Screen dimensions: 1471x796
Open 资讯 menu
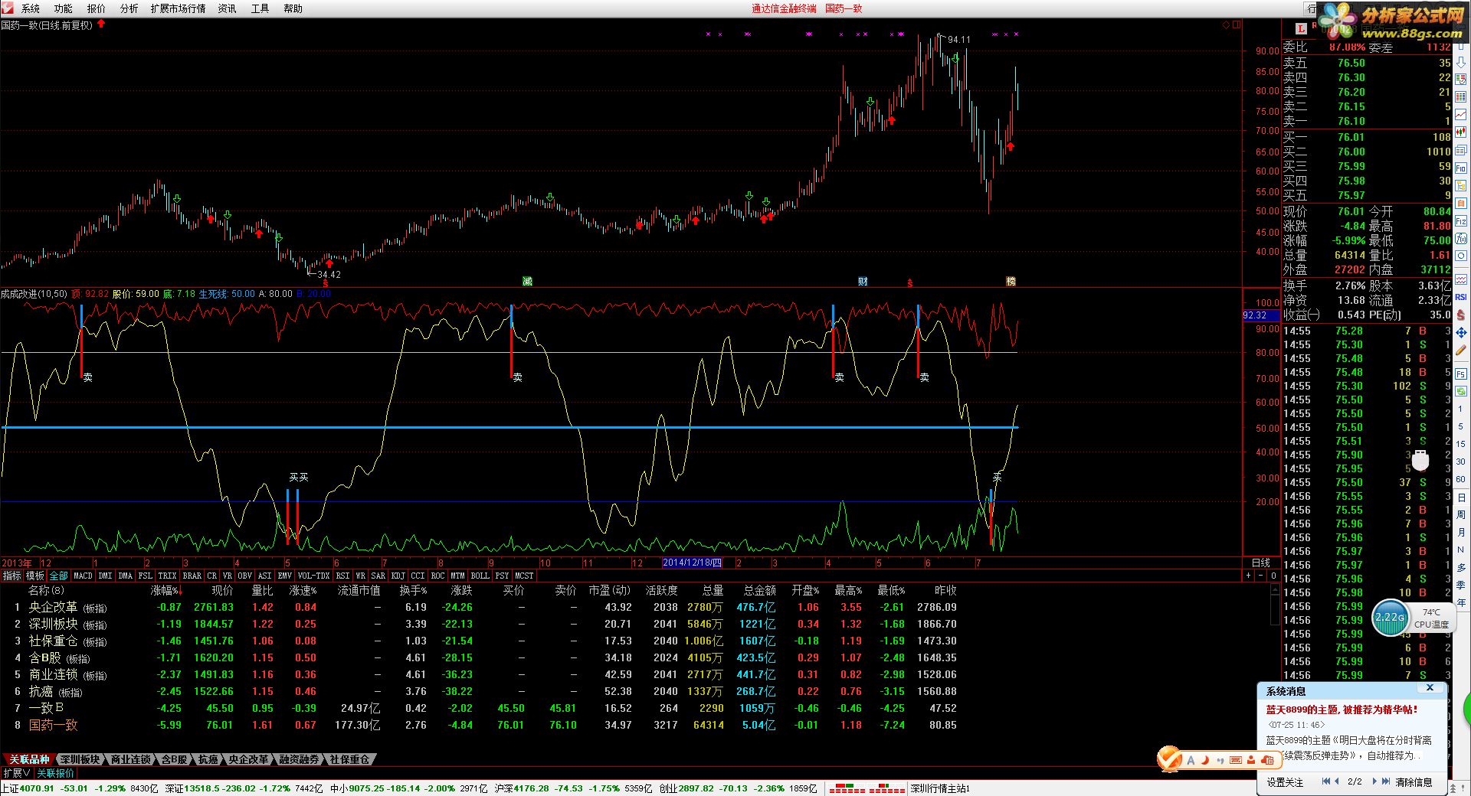point(227,8)
